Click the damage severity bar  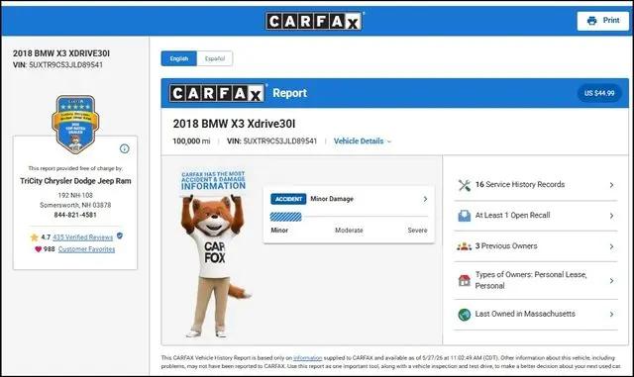click(349, 217)
